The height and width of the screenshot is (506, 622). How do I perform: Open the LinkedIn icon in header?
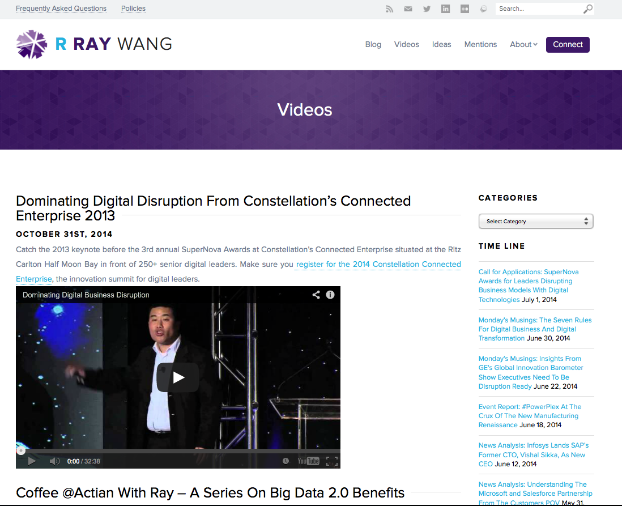[x=445, y=8]
